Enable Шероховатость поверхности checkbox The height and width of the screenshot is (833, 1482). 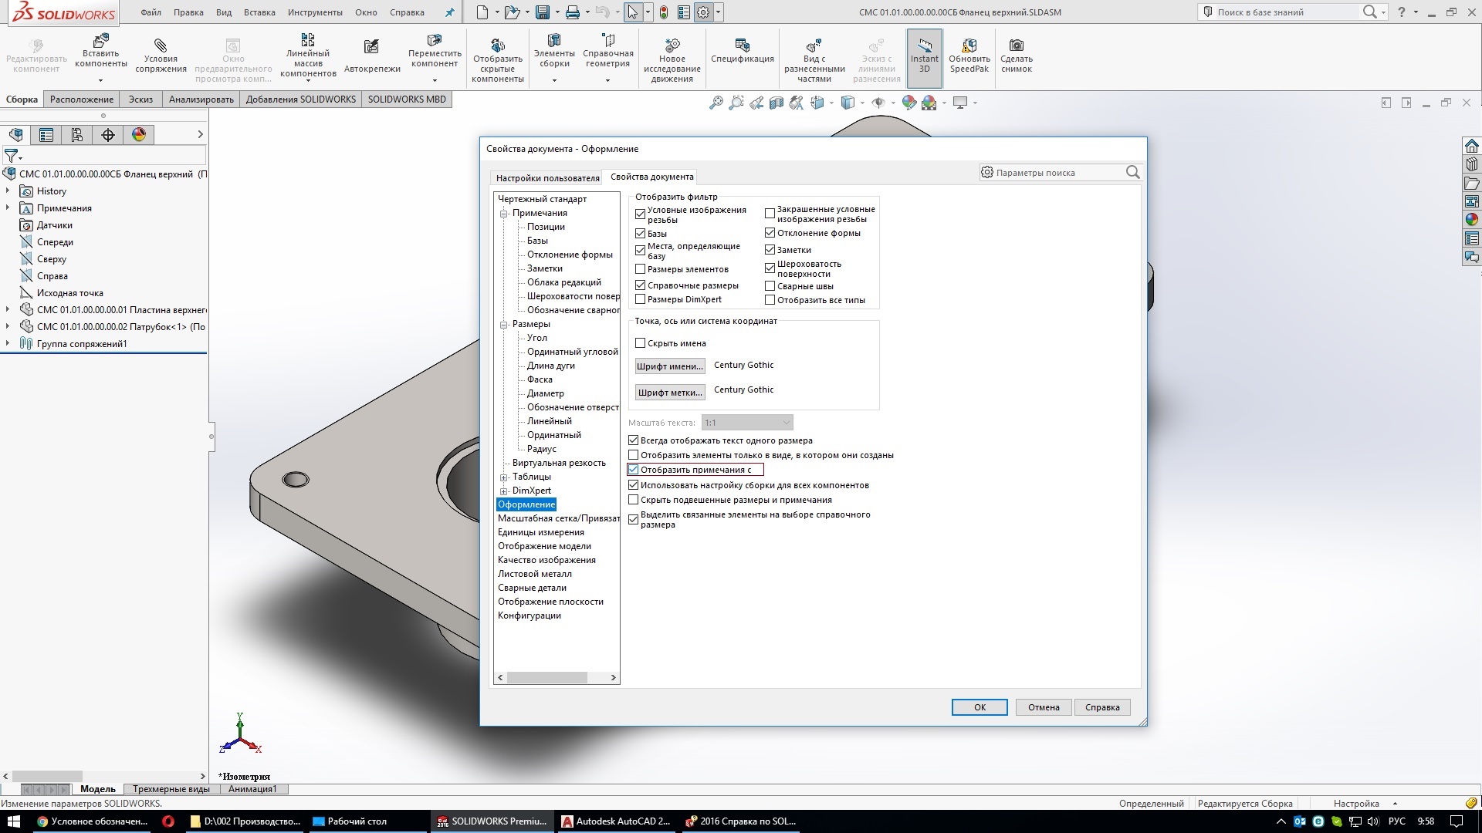770,268
